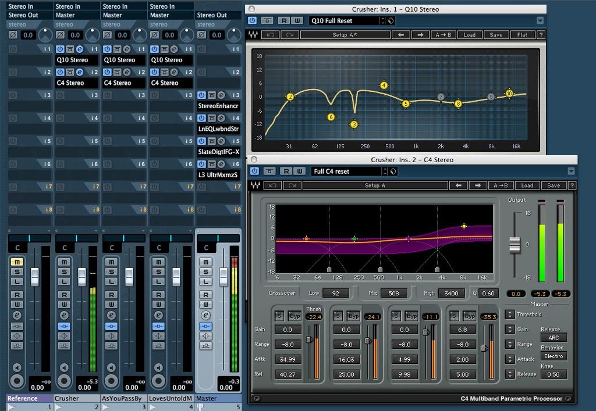This screenshot has width=596, height=411.
Task: Open Q10 Setup A menu
Action: 345,35
